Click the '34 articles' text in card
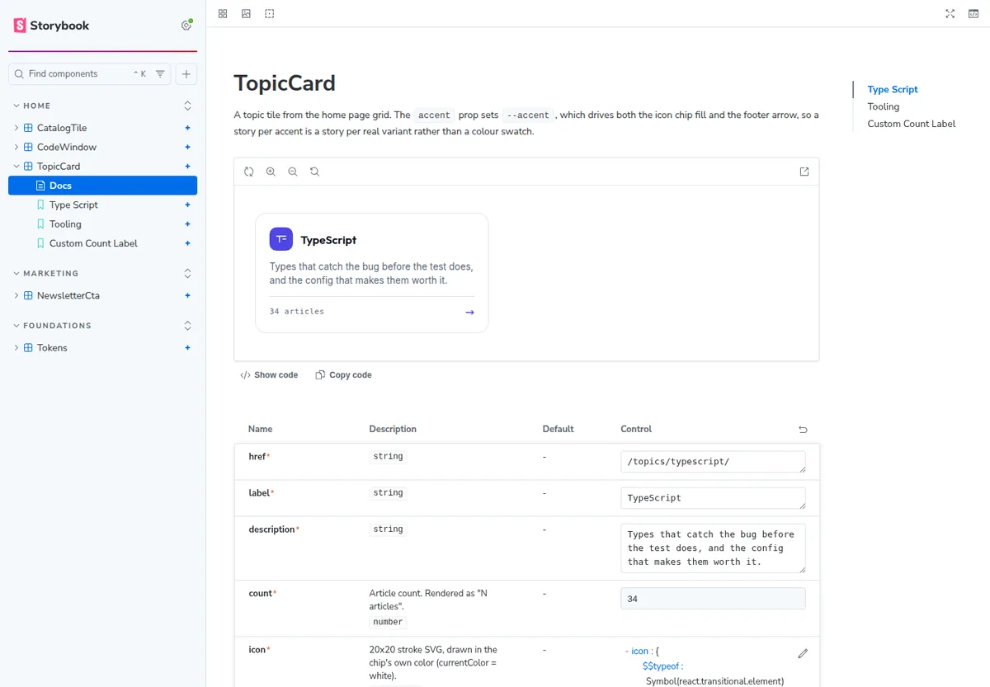Screen dimensions: 990x687 point(297,312)
